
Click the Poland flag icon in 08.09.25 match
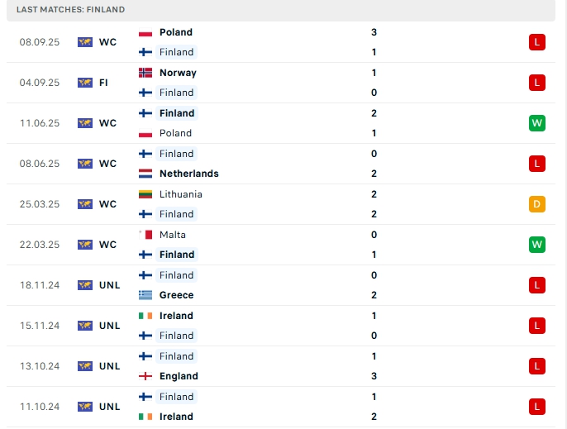pos(145,32)
